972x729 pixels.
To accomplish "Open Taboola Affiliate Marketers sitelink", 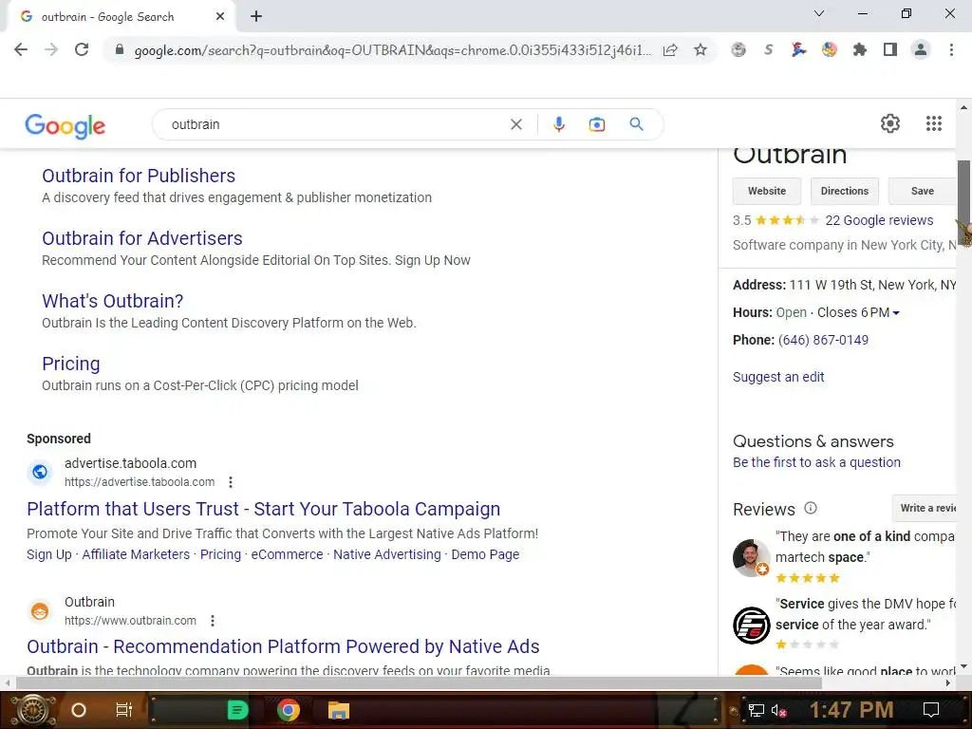I will click(136, 554).
